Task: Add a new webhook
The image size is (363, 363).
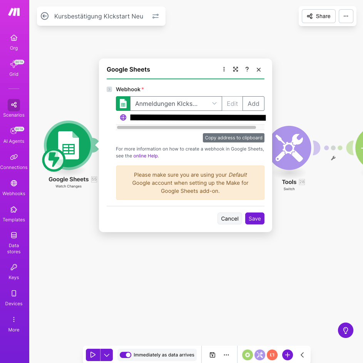Action: tap(253, 104)
